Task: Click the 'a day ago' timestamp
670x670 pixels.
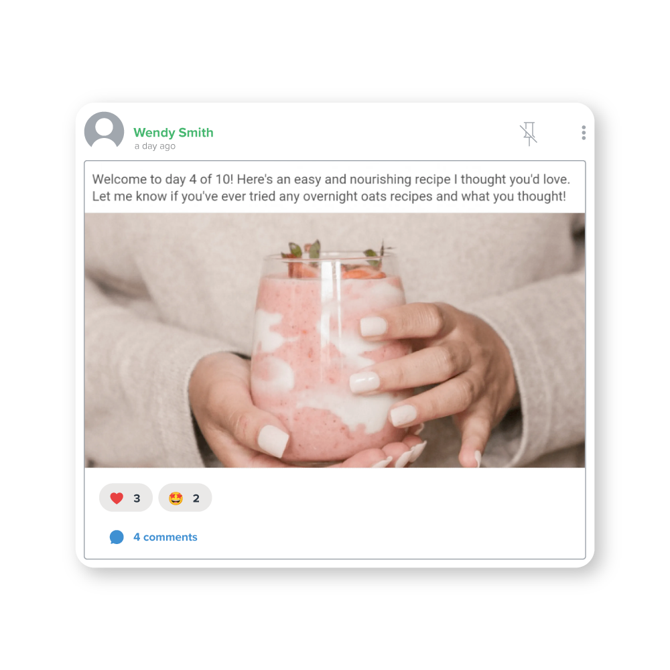Action: point(155,146)
